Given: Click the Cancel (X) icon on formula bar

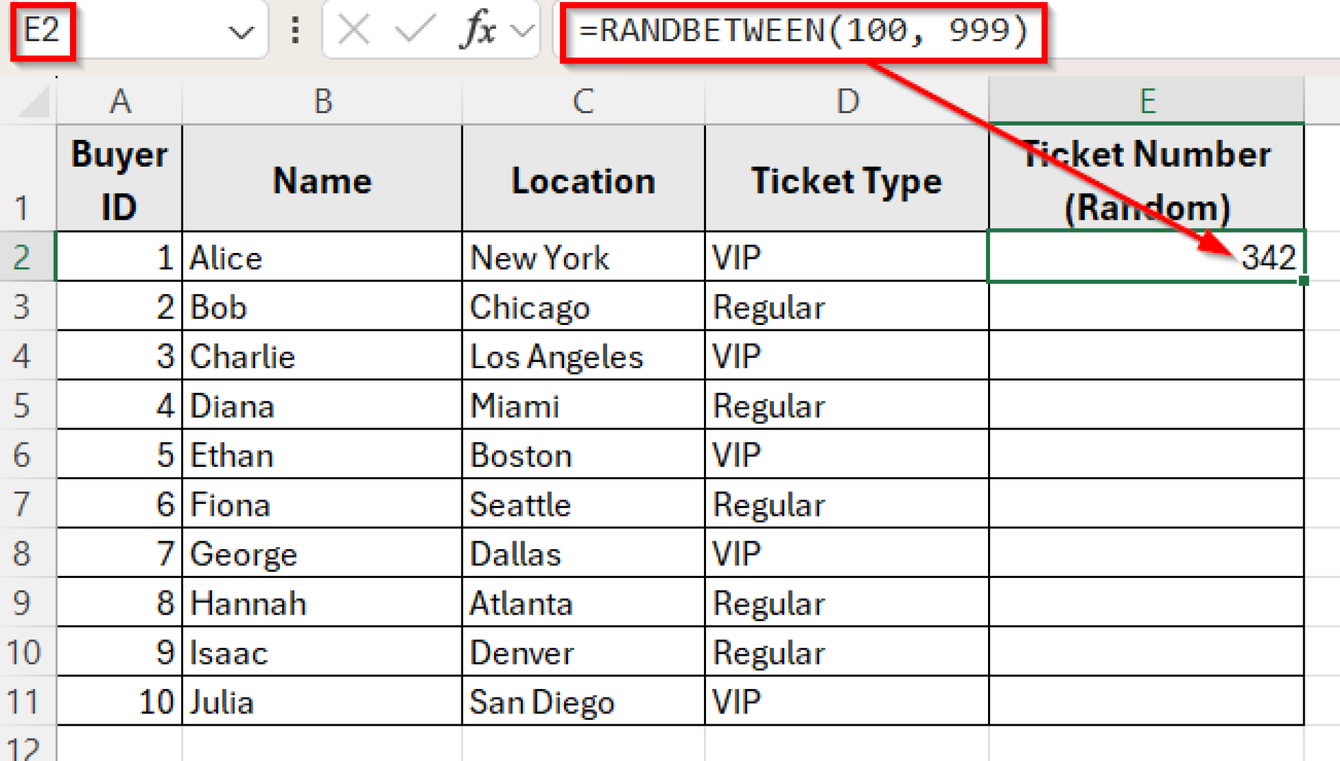Looking at the screenshot, I should [352, 29].
